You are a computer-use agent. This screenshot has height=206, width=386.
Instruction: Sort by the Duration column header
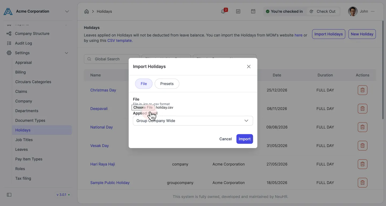[x=325, y=75]
